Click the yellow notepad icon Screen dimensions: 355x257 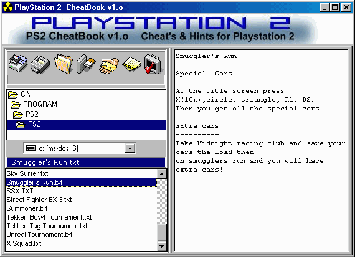click(132, 64)
